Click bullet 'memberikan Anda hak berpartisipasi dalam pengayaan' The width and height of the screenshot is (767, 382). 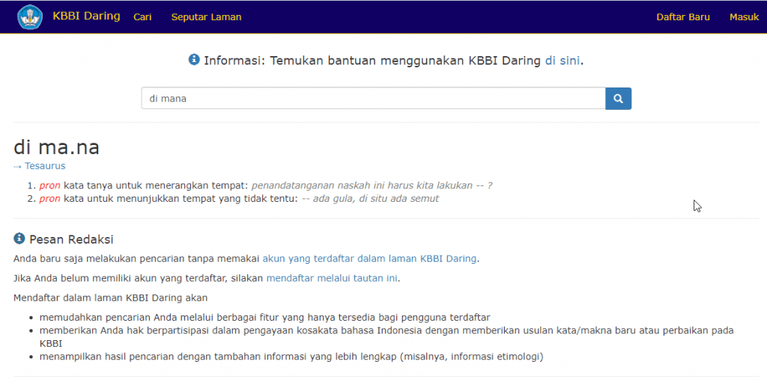click(x=386, y=336)
